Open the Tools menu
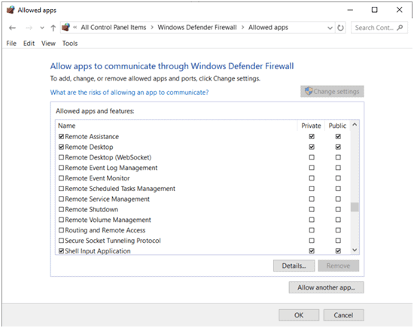Viewport: 414px width, 328px height. (70, 44)
